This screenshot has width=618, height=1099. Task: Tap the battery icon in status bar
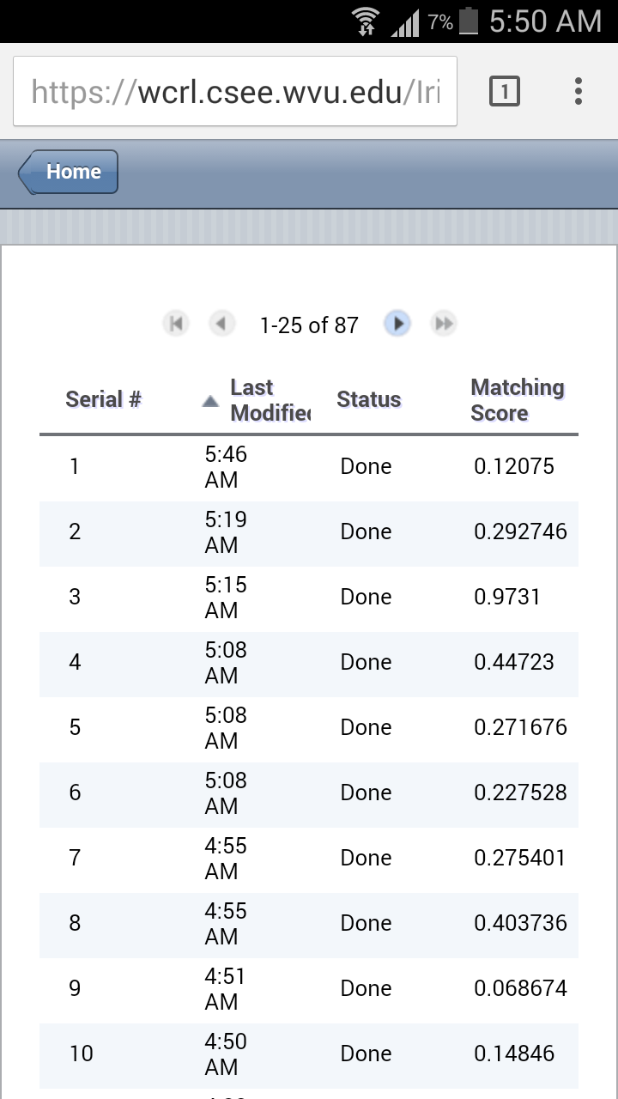pyautogui.click(x=468, y=21)
